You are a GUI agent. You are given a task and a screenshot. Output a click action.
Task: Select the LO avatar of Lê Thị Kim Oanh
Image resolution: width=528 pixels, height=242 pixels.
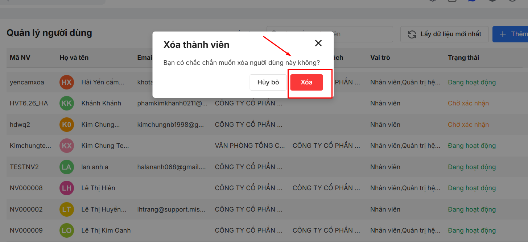[66, 230]
